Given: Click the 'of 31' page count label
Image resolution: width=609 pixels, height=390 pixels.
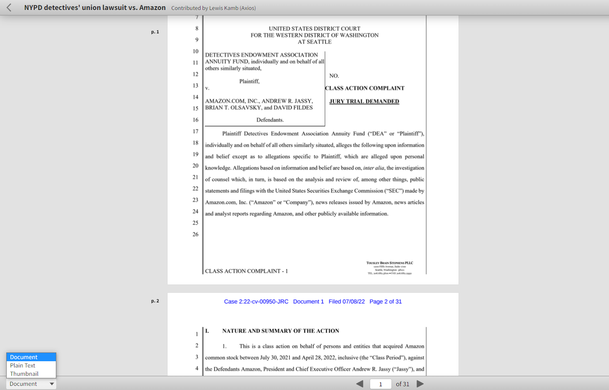Looking at the screenshot, I should click(x=402, y=384).
